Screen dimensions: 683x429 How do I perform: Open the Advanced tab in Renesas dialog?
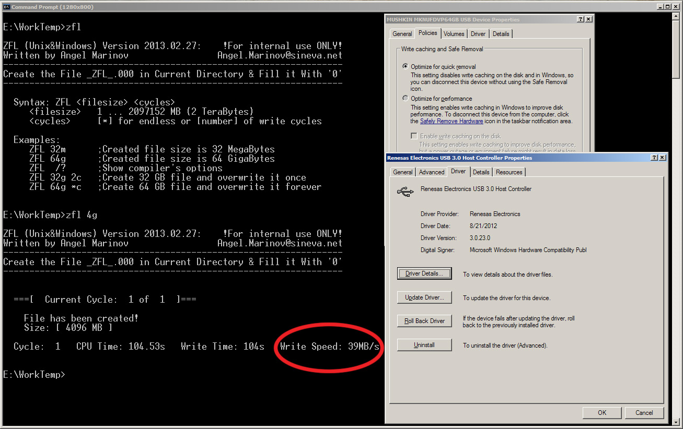click(432, 172)
